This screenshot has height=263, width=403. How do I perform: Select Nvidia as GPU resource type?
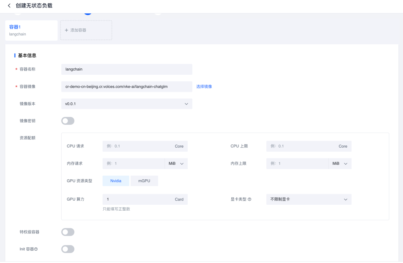point(116,181)
